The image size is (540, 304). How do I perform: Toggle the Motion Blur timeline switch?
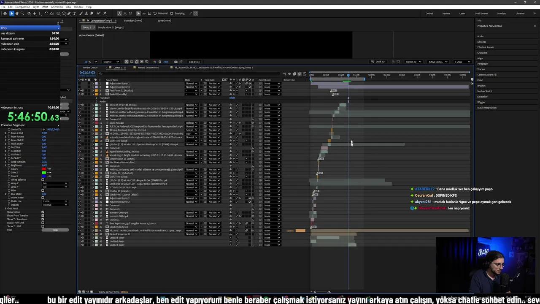click(300, 74)
